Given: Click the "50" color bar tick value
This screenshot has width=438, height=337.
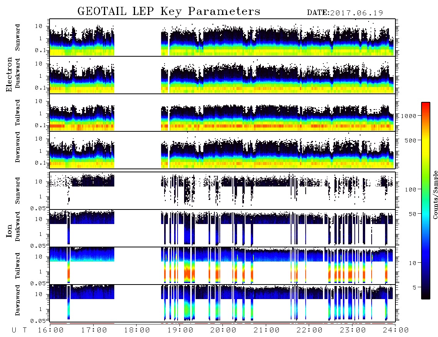Looking at the screenshot, I should 412,214.
